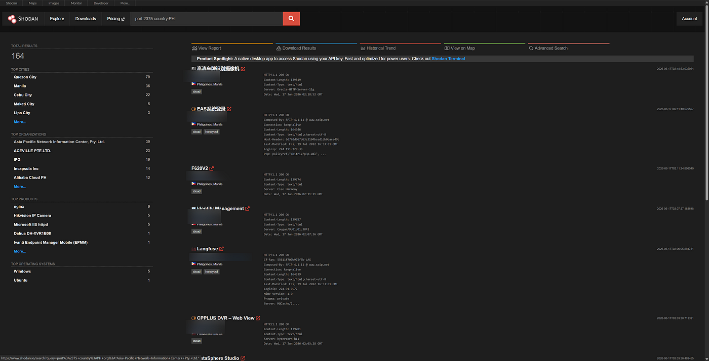Show More... under Top Cities

[20, 122]
